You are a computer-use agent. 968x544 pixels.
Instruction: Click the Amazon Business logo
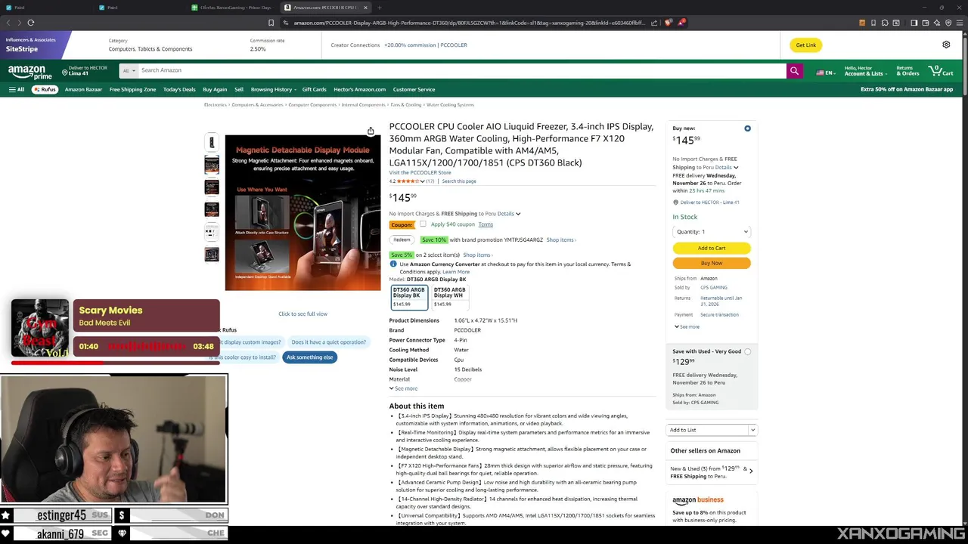pos(698,500)
